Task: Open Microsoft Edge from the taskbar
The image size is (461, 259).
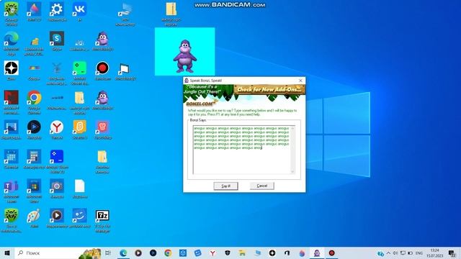Action: (123, 253)
